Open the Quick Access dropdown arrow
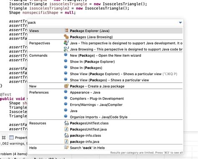 (180, 23)
